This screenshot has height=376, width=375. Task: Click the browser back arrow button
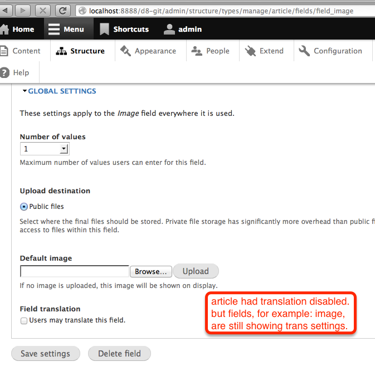(5, 11)
